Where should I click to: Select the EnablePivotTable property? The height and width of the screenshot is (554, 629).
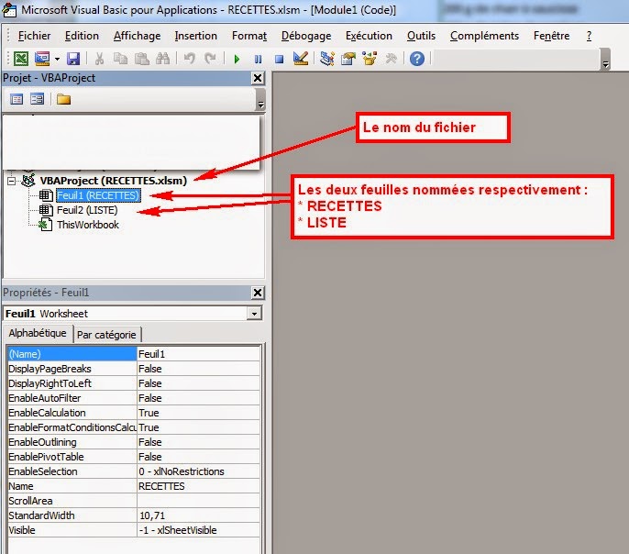coord(72,457)
